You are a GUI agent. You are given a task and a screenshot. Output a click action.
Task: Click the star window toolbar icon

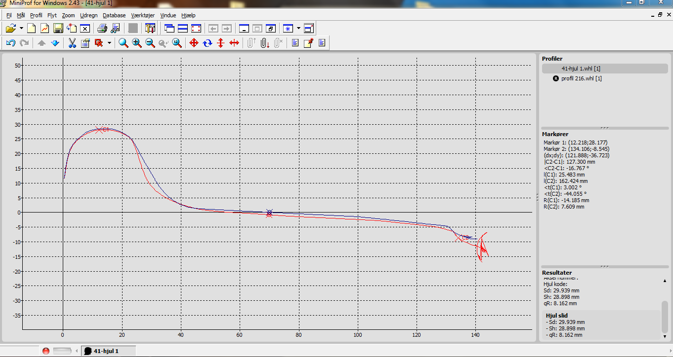(288, 28)
